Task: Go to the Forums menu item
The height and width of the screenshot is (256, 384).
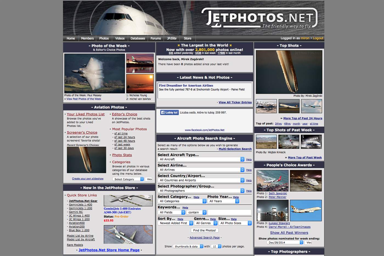Action: point(156,38)
